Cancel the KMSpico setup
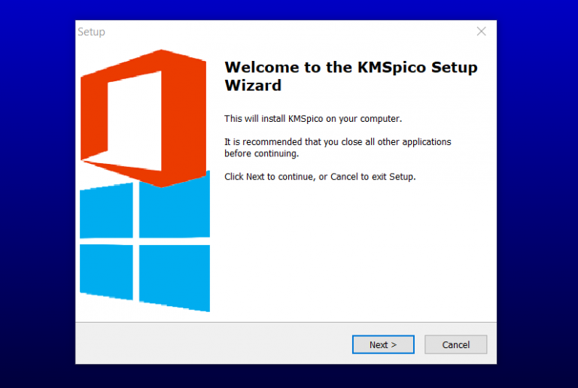Viewport: 578px width, 388px height. click(455, 344)
